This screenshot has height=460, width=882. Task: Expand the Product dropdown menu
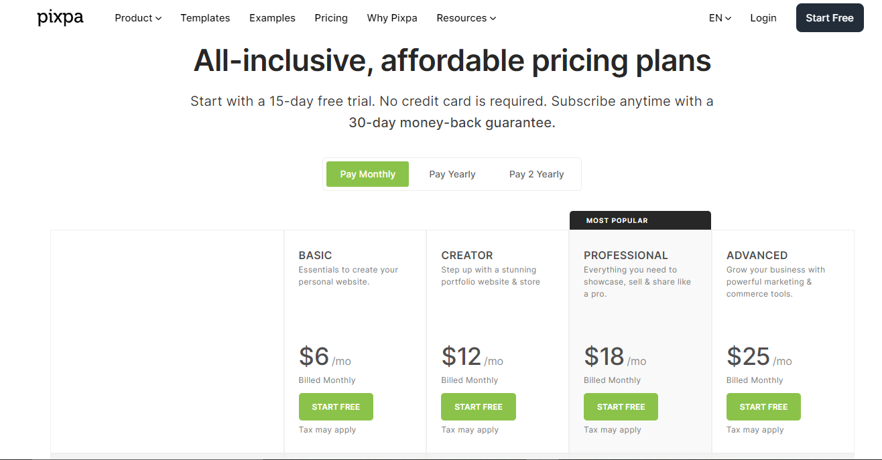[x=138, y=18]
